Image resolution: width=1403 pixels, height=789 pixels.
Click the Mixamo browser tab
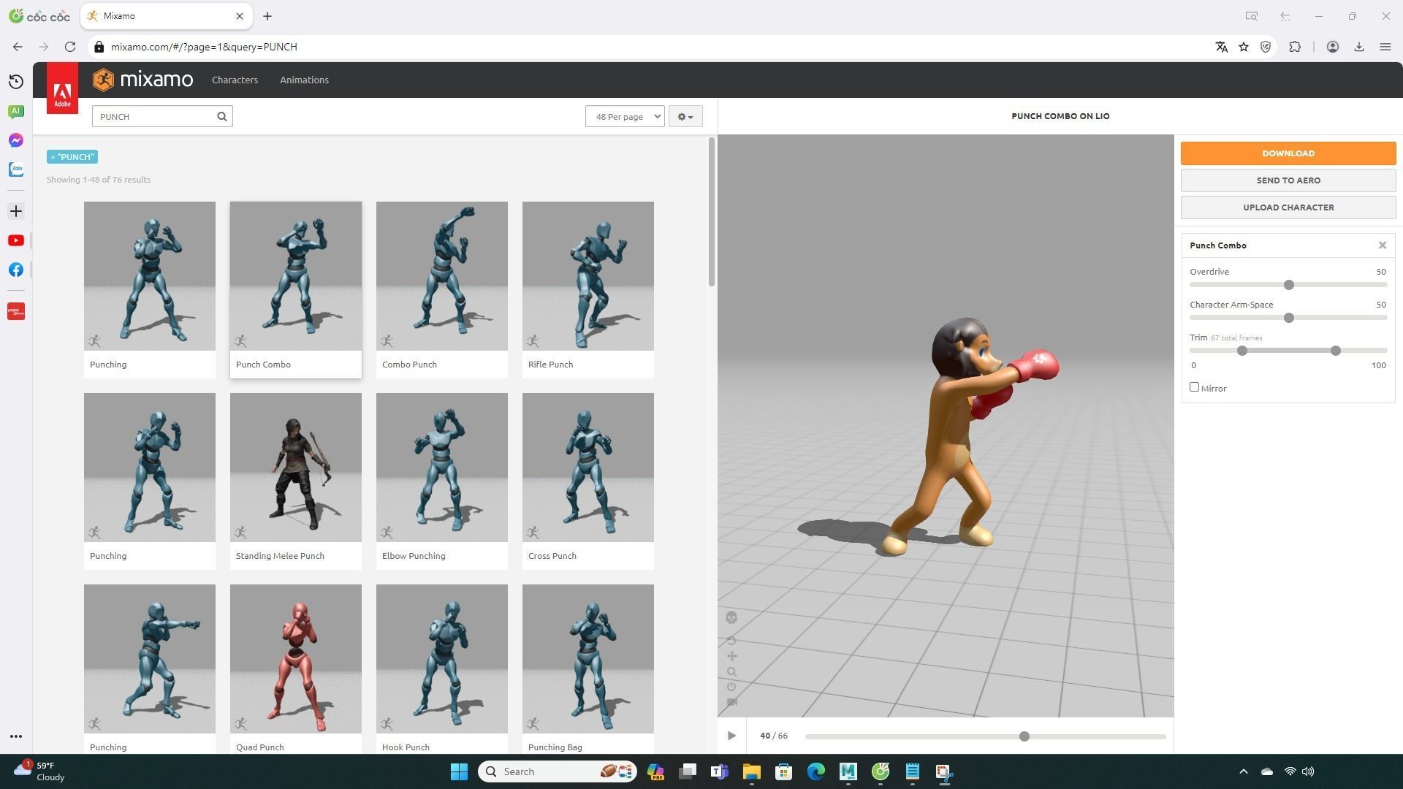pos(166,16)
